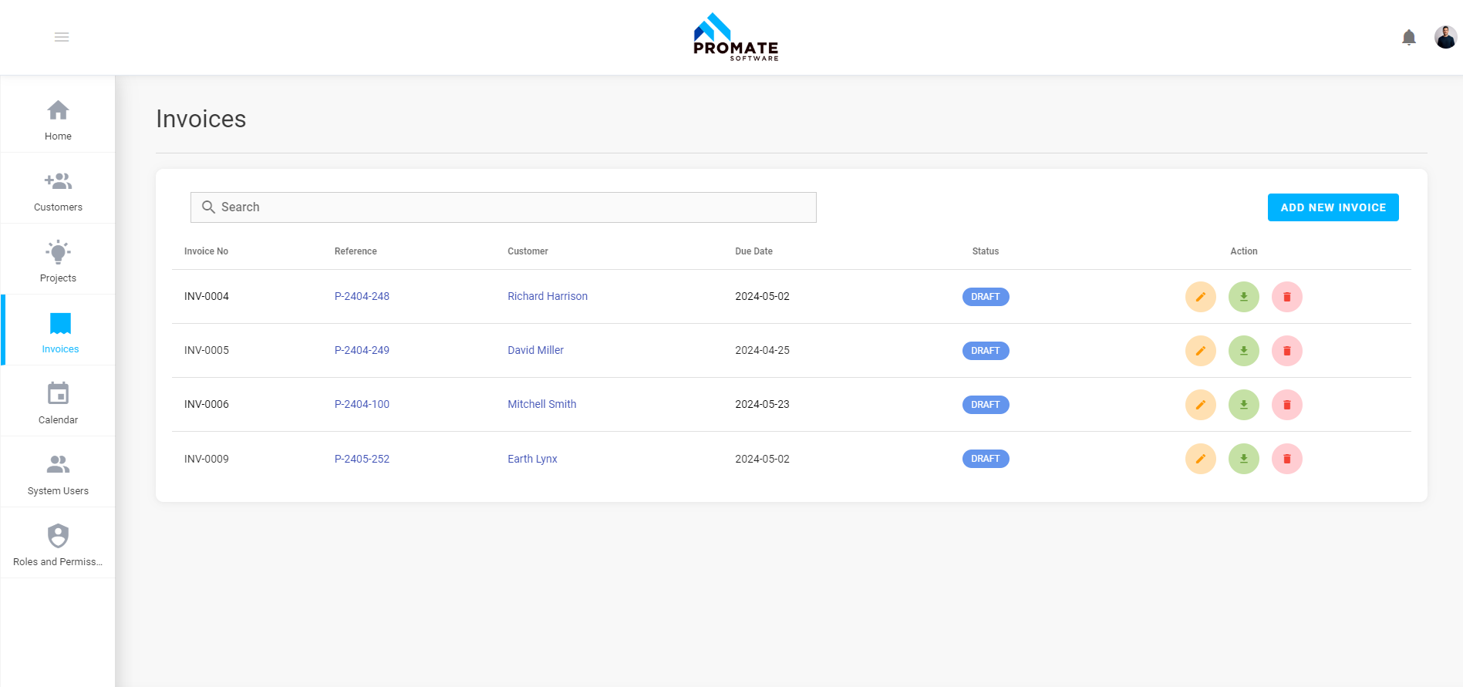Viewport: 1463px width, 687px height.
Task: Navigate to Projects in sidebar
Action: pos(58,261)
